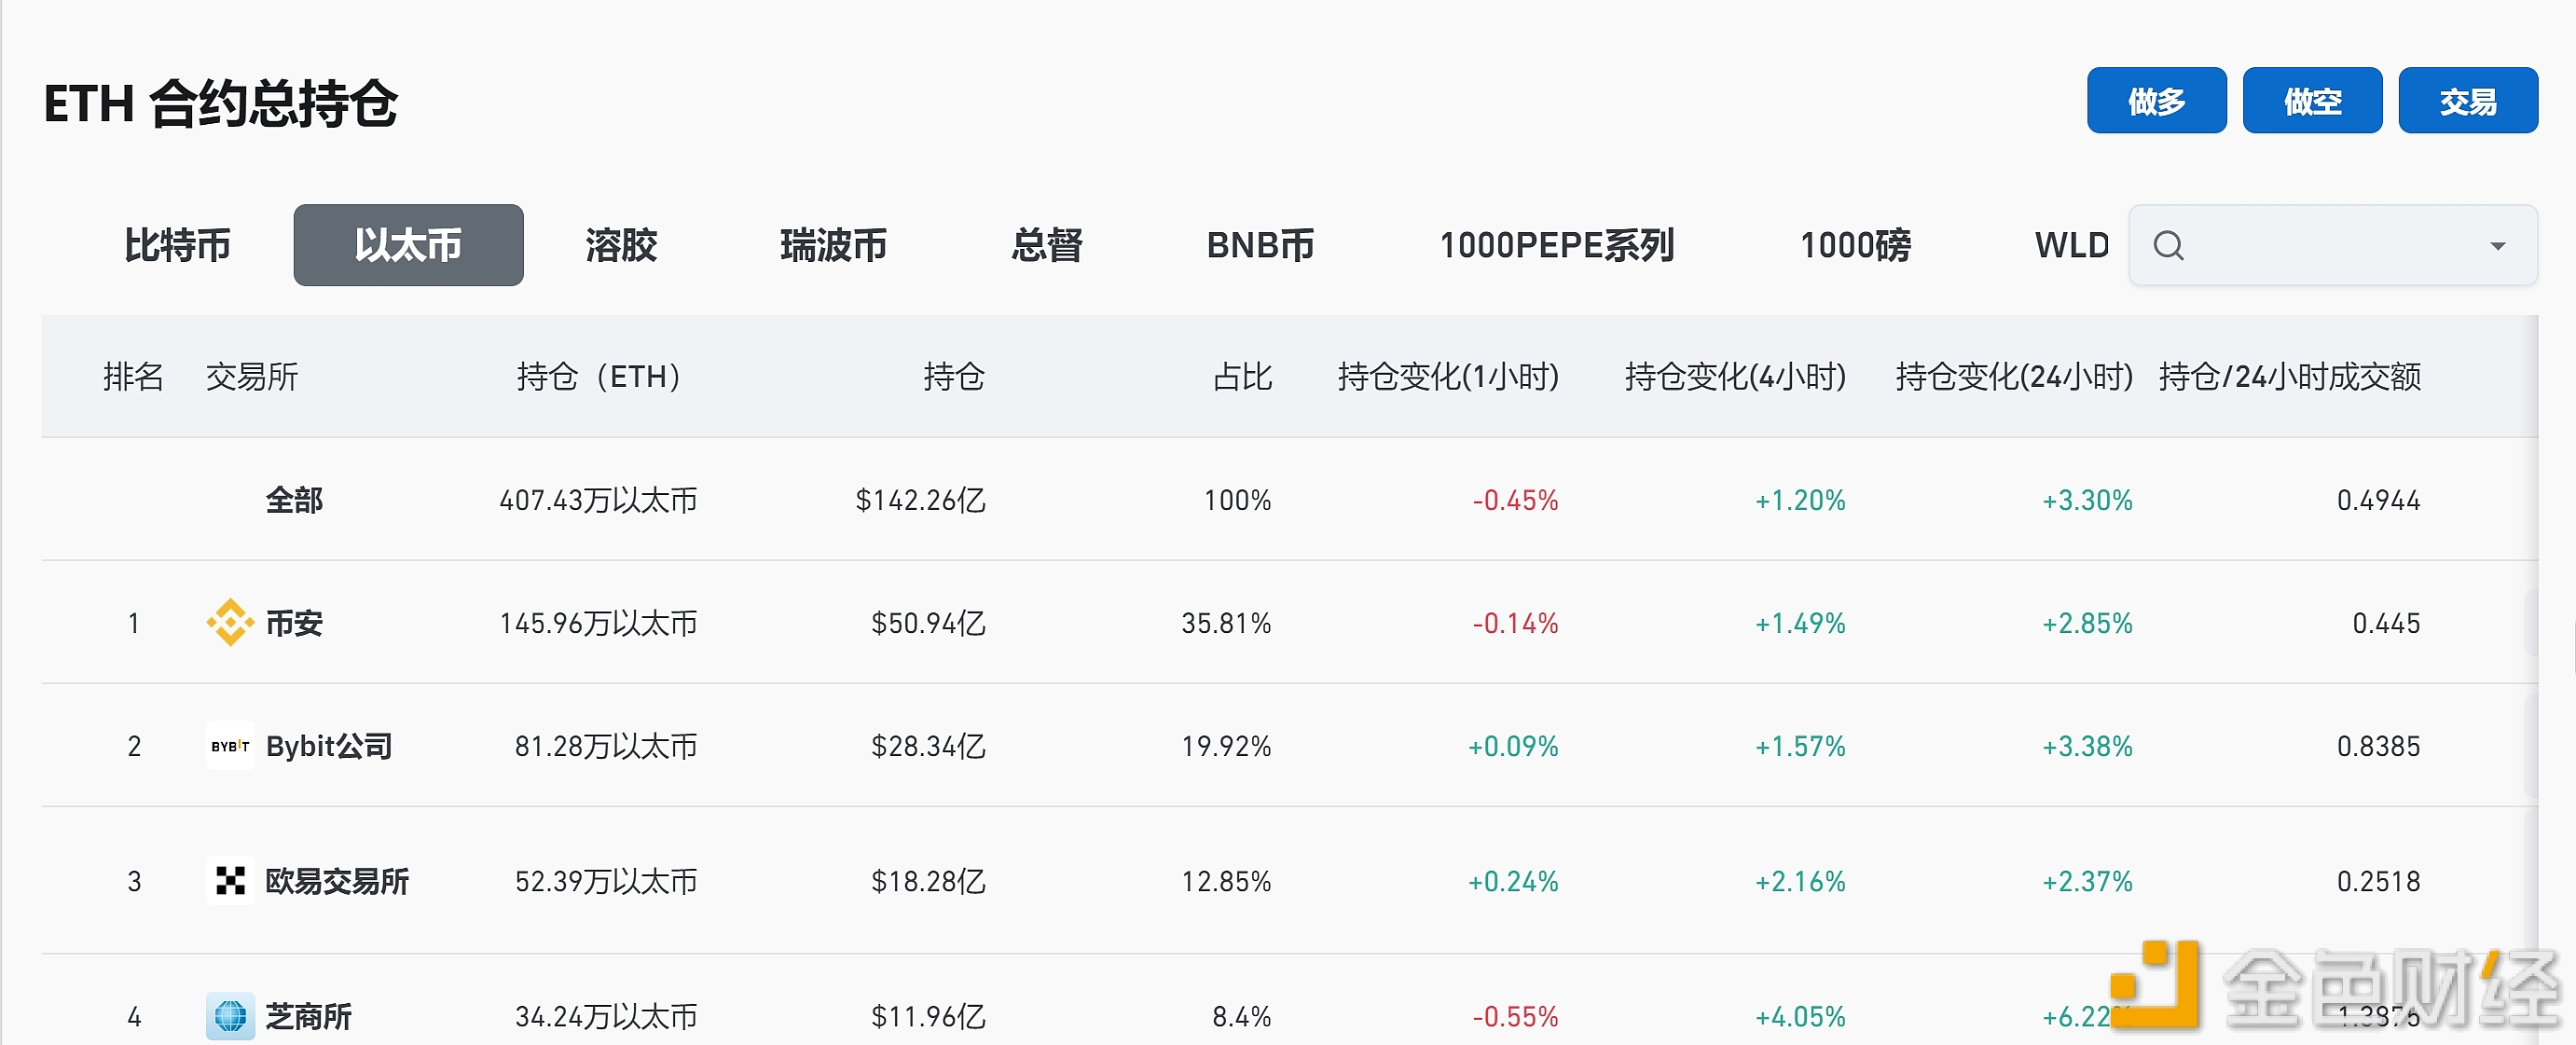Click the $50.94亿 cell

(x=928, y=623)
